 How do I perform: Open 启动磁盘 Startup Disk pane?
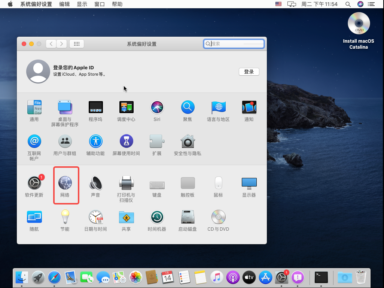click(188, 220)
